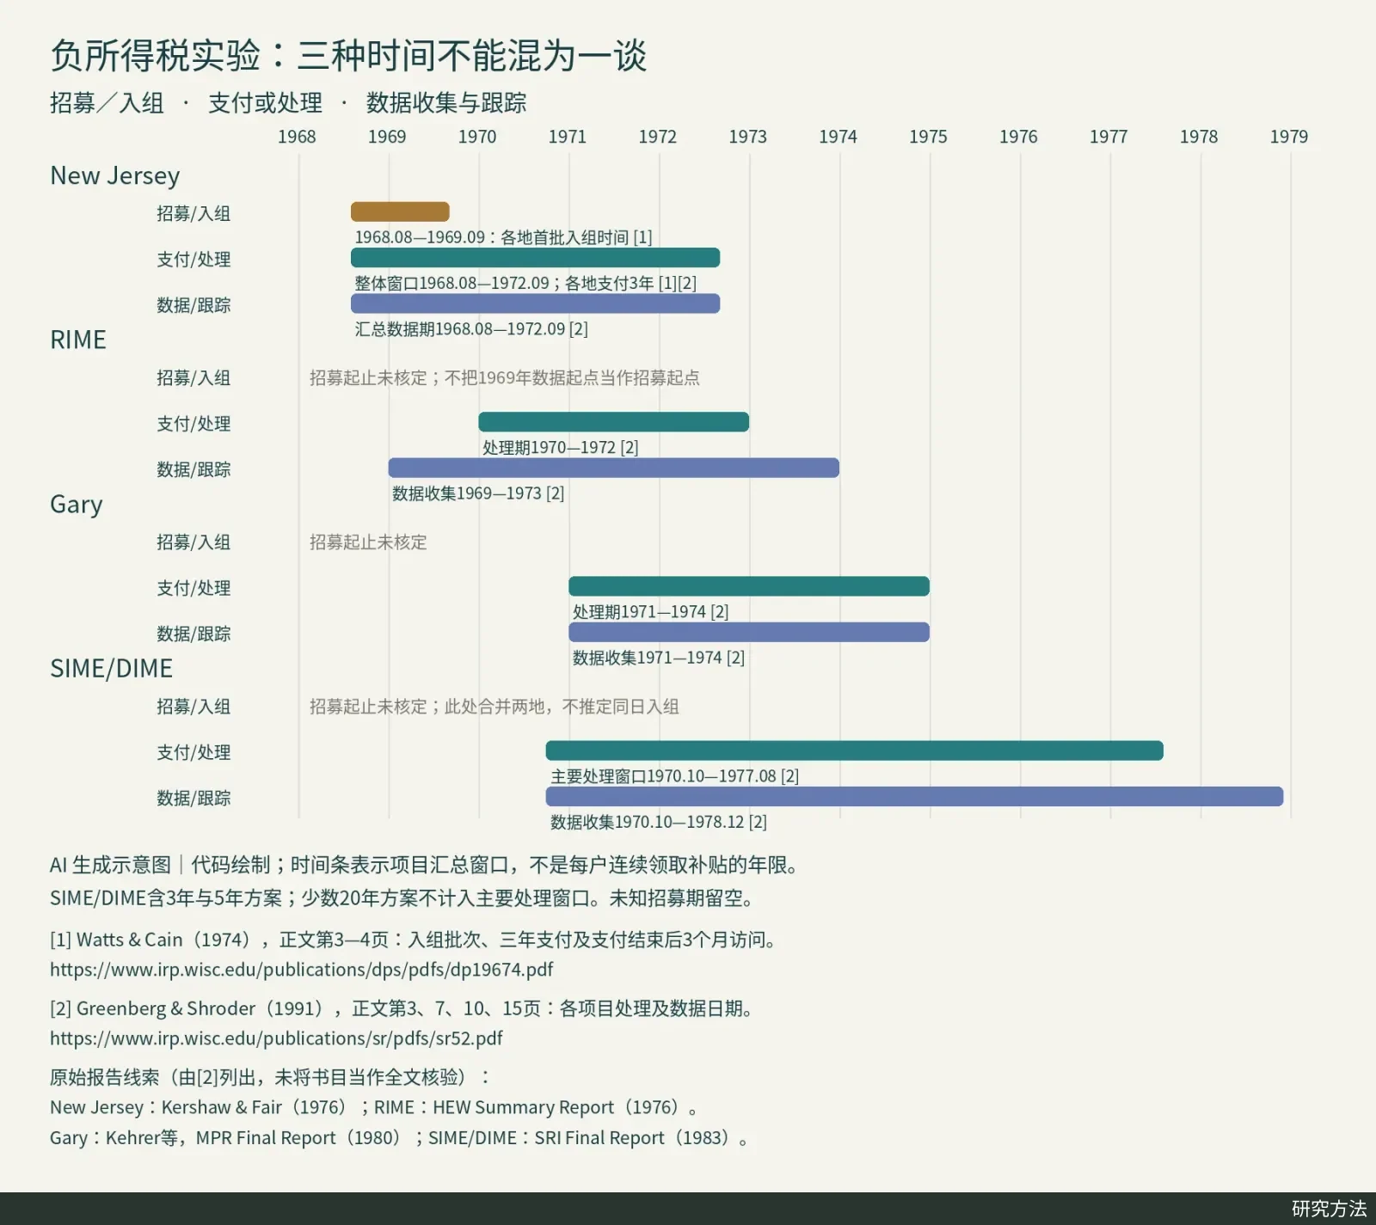Open the dp19674.pdf Watts & Cain link
Viewport: 1376px width, 1225px height.
(301, 970)
